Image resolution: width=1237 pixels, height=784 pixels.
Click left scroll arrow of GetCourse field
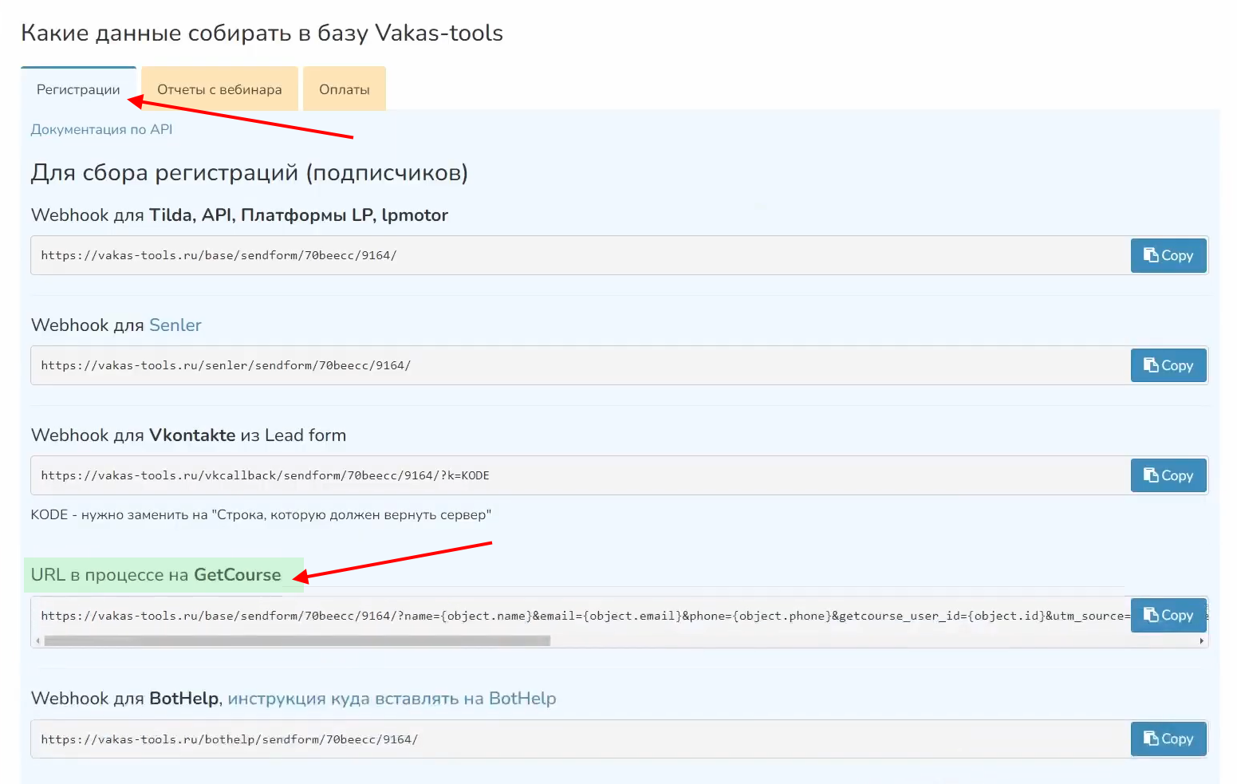tap(37, 640)
